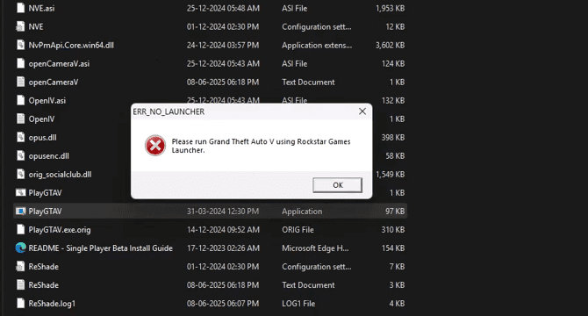Click the PlayGTAV 1 KB shortcut icon

tap(21, 193)
